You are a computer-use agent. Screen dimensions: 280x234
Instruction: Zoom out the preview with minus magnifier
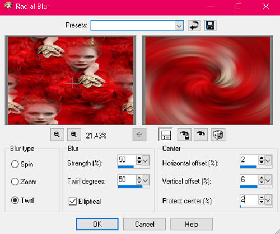coord(57,135)
